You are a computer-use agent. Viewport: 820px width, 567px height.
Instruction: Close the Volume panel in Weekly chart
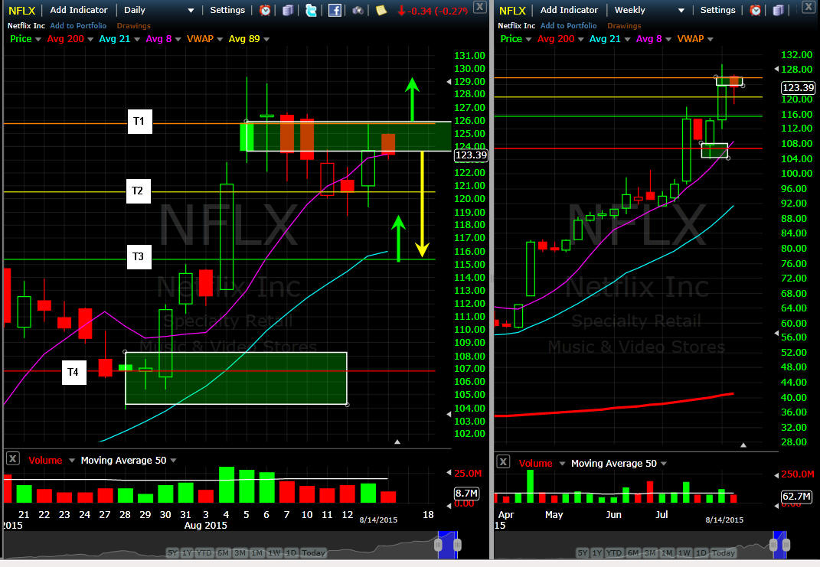tap(503, 462)
